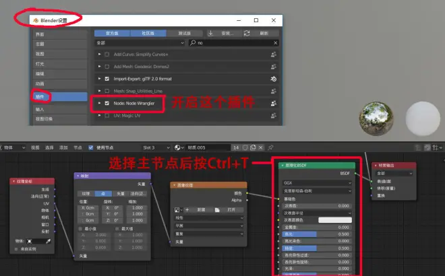Click the install download arrow icon
Viewport: 445px width, 276px height.
210,33
